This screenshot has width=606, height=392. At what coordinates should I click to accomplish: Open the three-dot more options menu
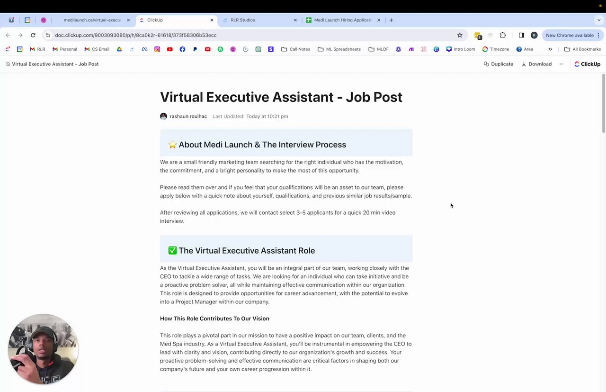click(561, 64)
